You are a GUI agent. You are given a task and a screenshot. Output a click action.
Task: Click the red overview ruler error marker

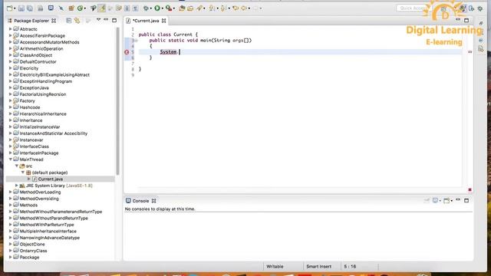(x=470, y=51)
